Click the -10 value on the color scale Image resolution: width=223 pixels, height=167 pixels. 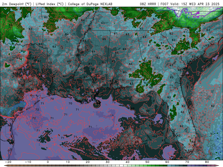28,162
